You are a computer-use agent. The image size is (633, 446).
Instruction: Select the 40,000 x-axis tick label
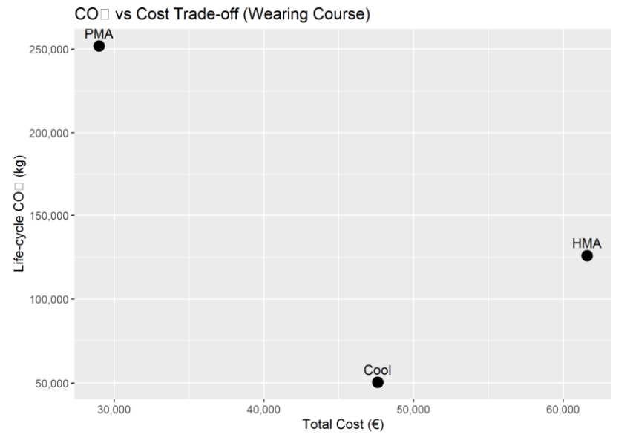pos(263,410)
